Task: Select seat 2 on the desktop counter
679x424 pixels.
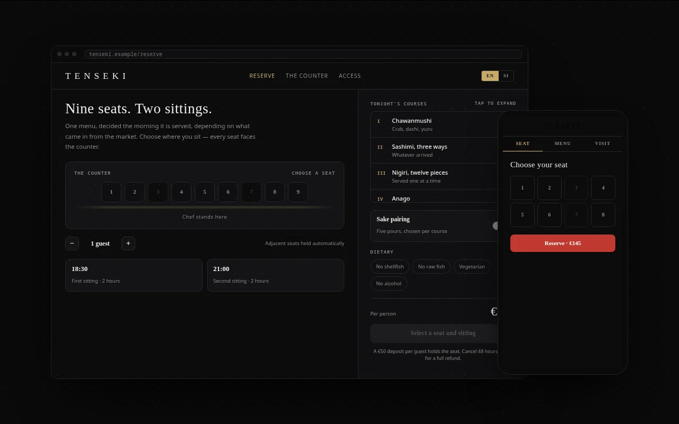Action: (135, 192)
